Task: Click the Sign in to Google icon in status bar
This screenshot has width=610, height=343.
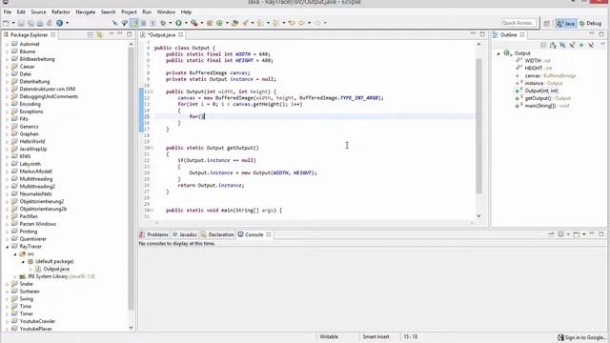Action: coord(560,337)
